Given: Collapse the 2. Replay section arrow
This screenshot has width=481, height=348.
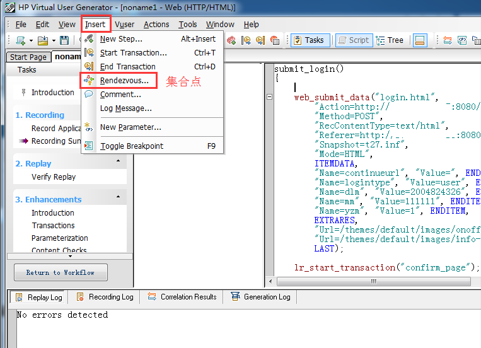Looking at the screenshot, I should click(x=118, y=161).
